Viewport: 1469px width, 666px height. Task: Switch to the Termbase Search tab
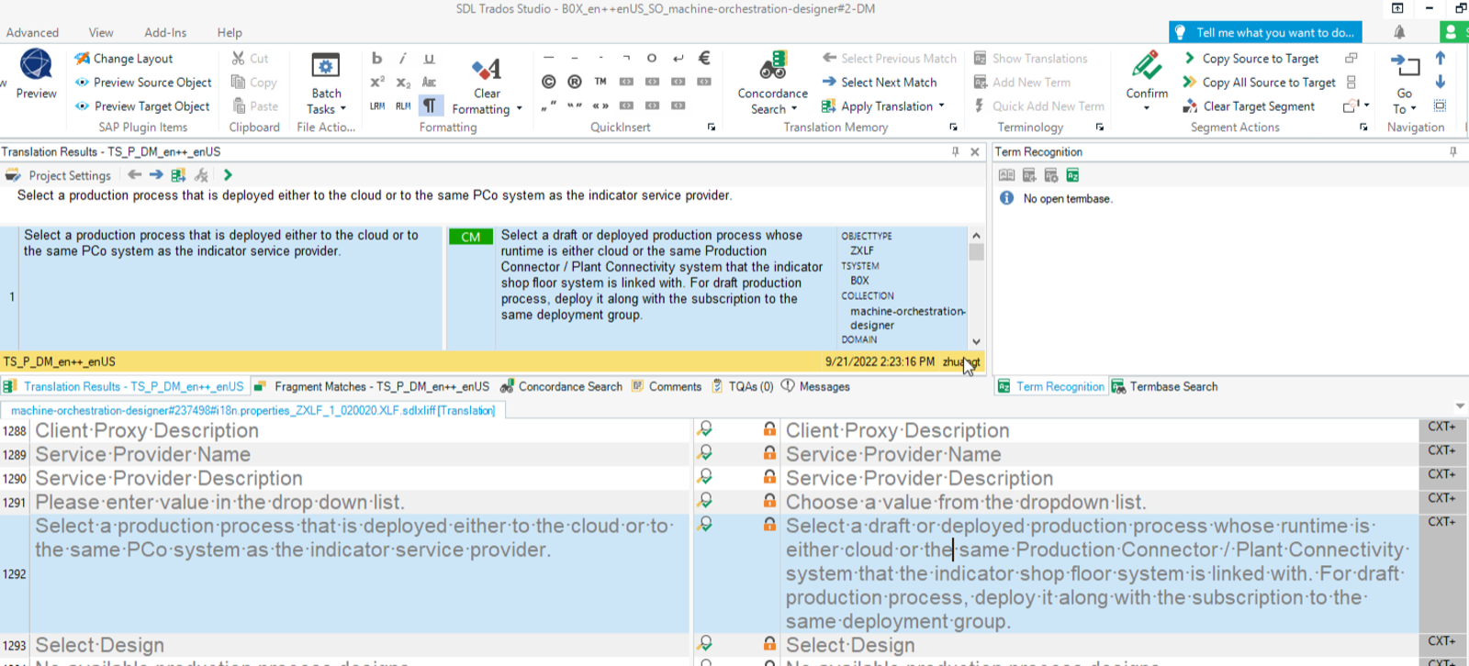pyautogui.click(x=1165, y=386)
